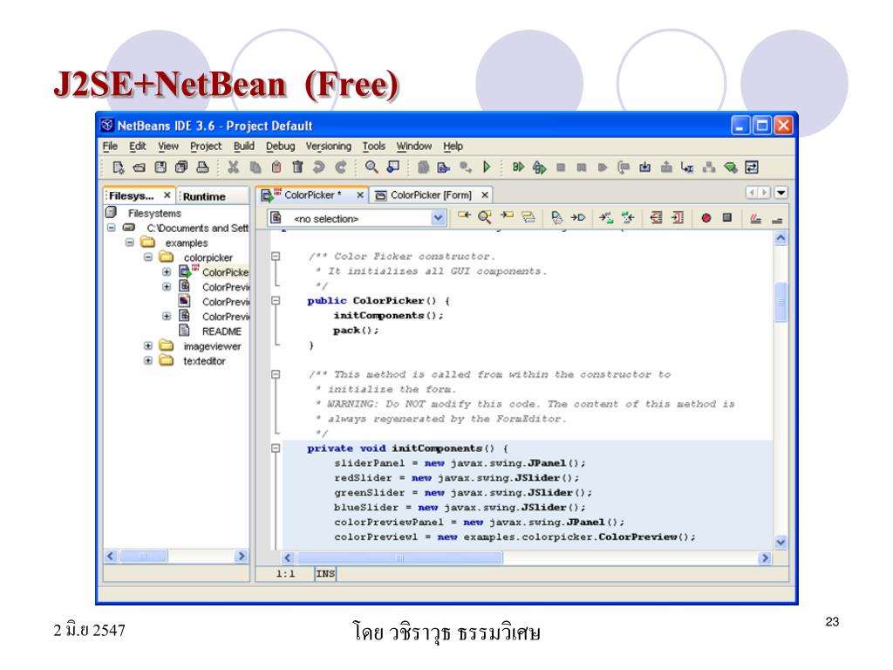The width and height of the screenshot is (893, 670).
Task: Select the Filesystems root node
Action: point(154,213)
